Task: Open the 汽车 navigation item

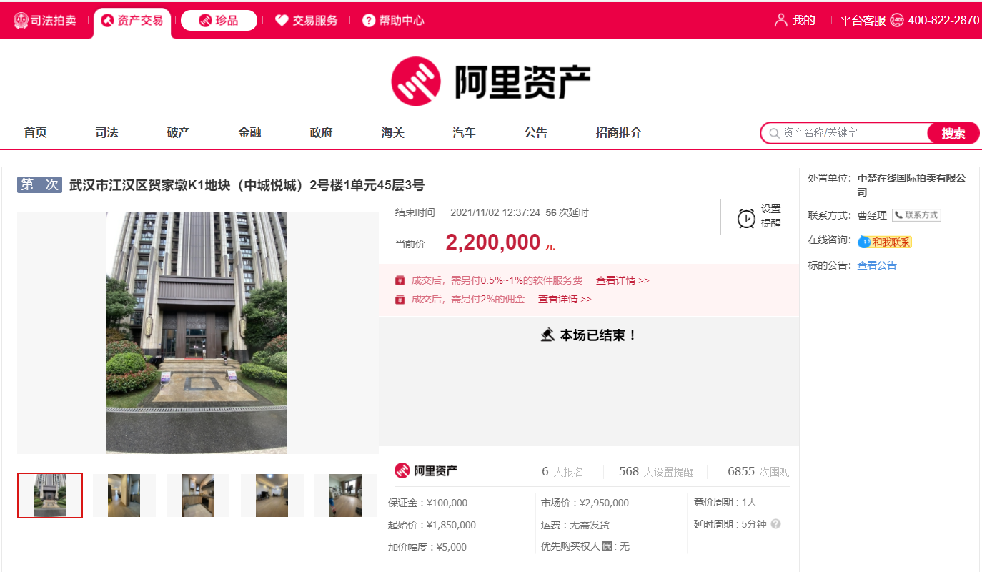Action: 464,132
